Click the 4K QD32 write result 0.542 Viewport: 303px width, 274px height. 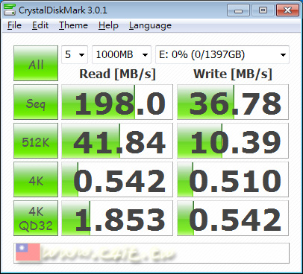pos(233,218)
